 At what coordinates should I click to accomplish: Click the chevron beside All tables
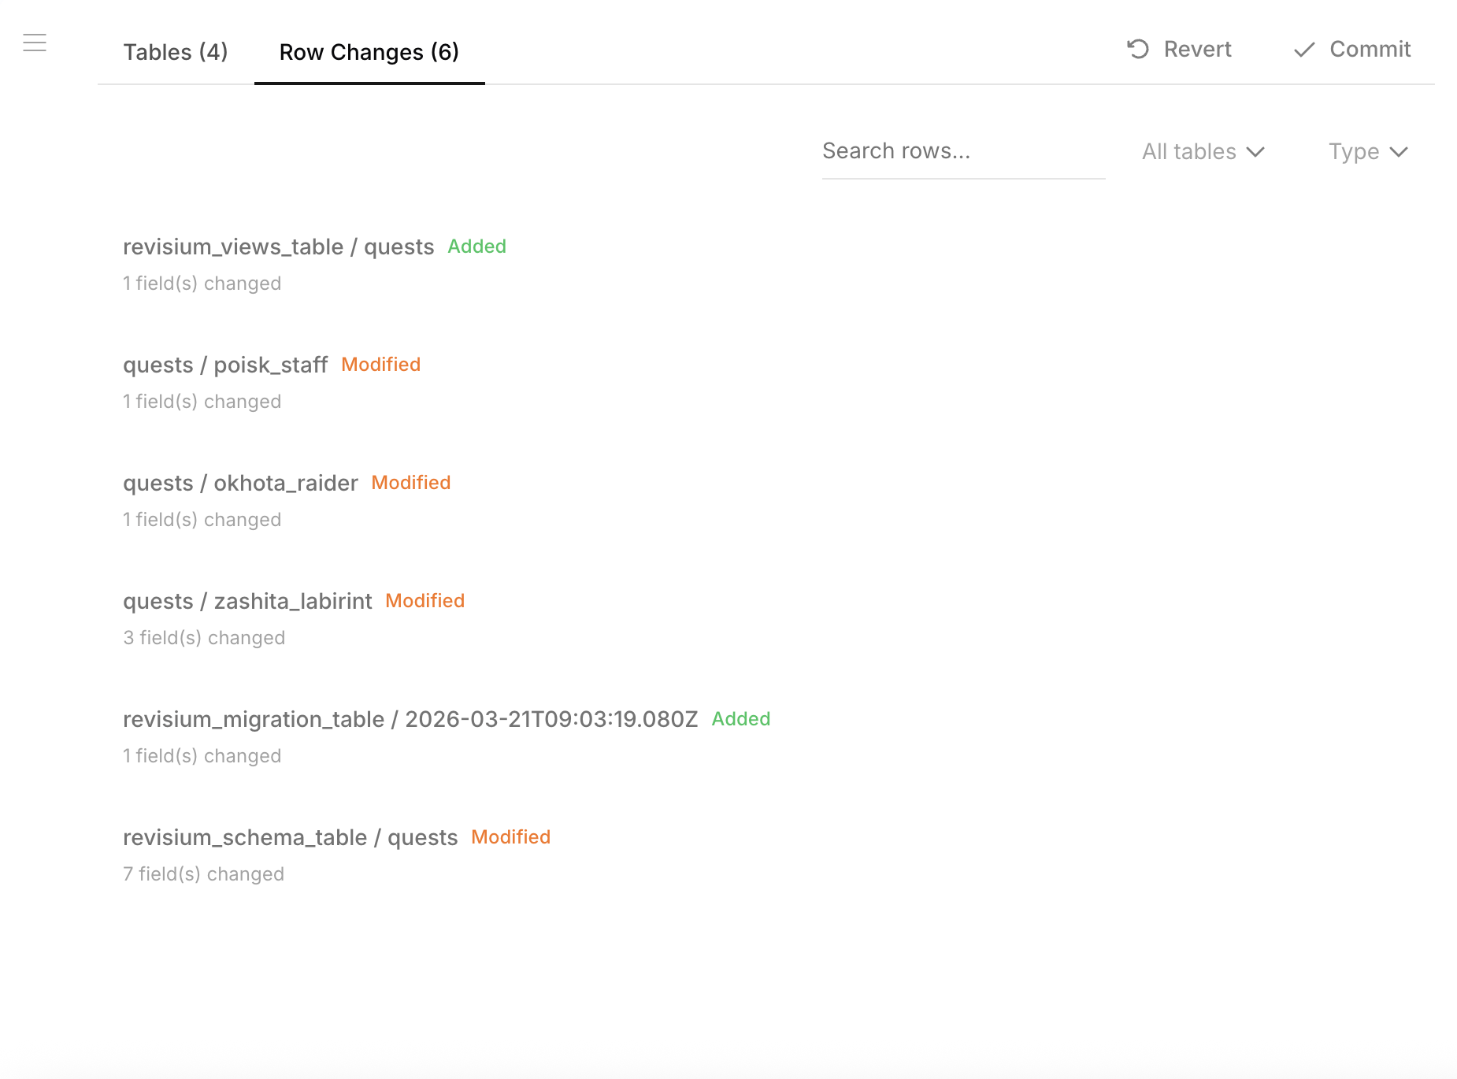pos(1256,151)
